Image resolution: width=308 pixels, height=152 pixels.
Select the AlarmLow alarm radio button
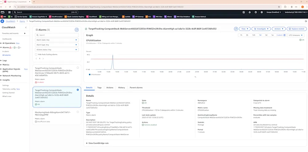(78, 68)
